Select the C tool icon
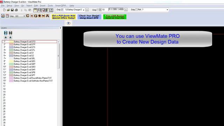The image size is (224, 126). 28,16
